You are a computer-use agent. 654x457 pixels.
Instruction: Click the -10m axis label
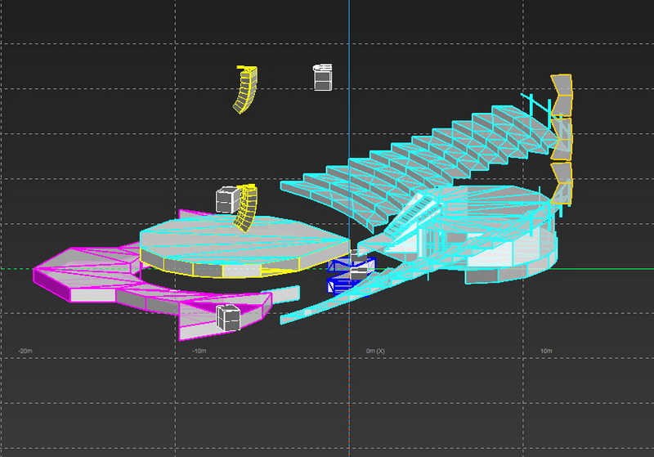[198, 351]
